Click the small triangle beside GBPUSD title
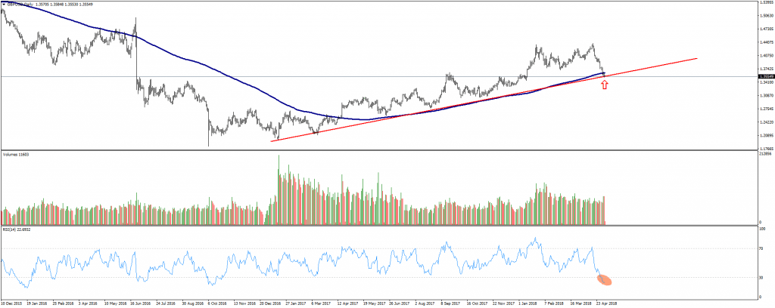 pos(3,3)
